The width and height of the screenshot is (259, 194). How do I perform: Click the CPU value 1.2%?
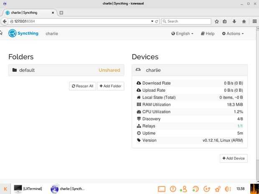239,111
